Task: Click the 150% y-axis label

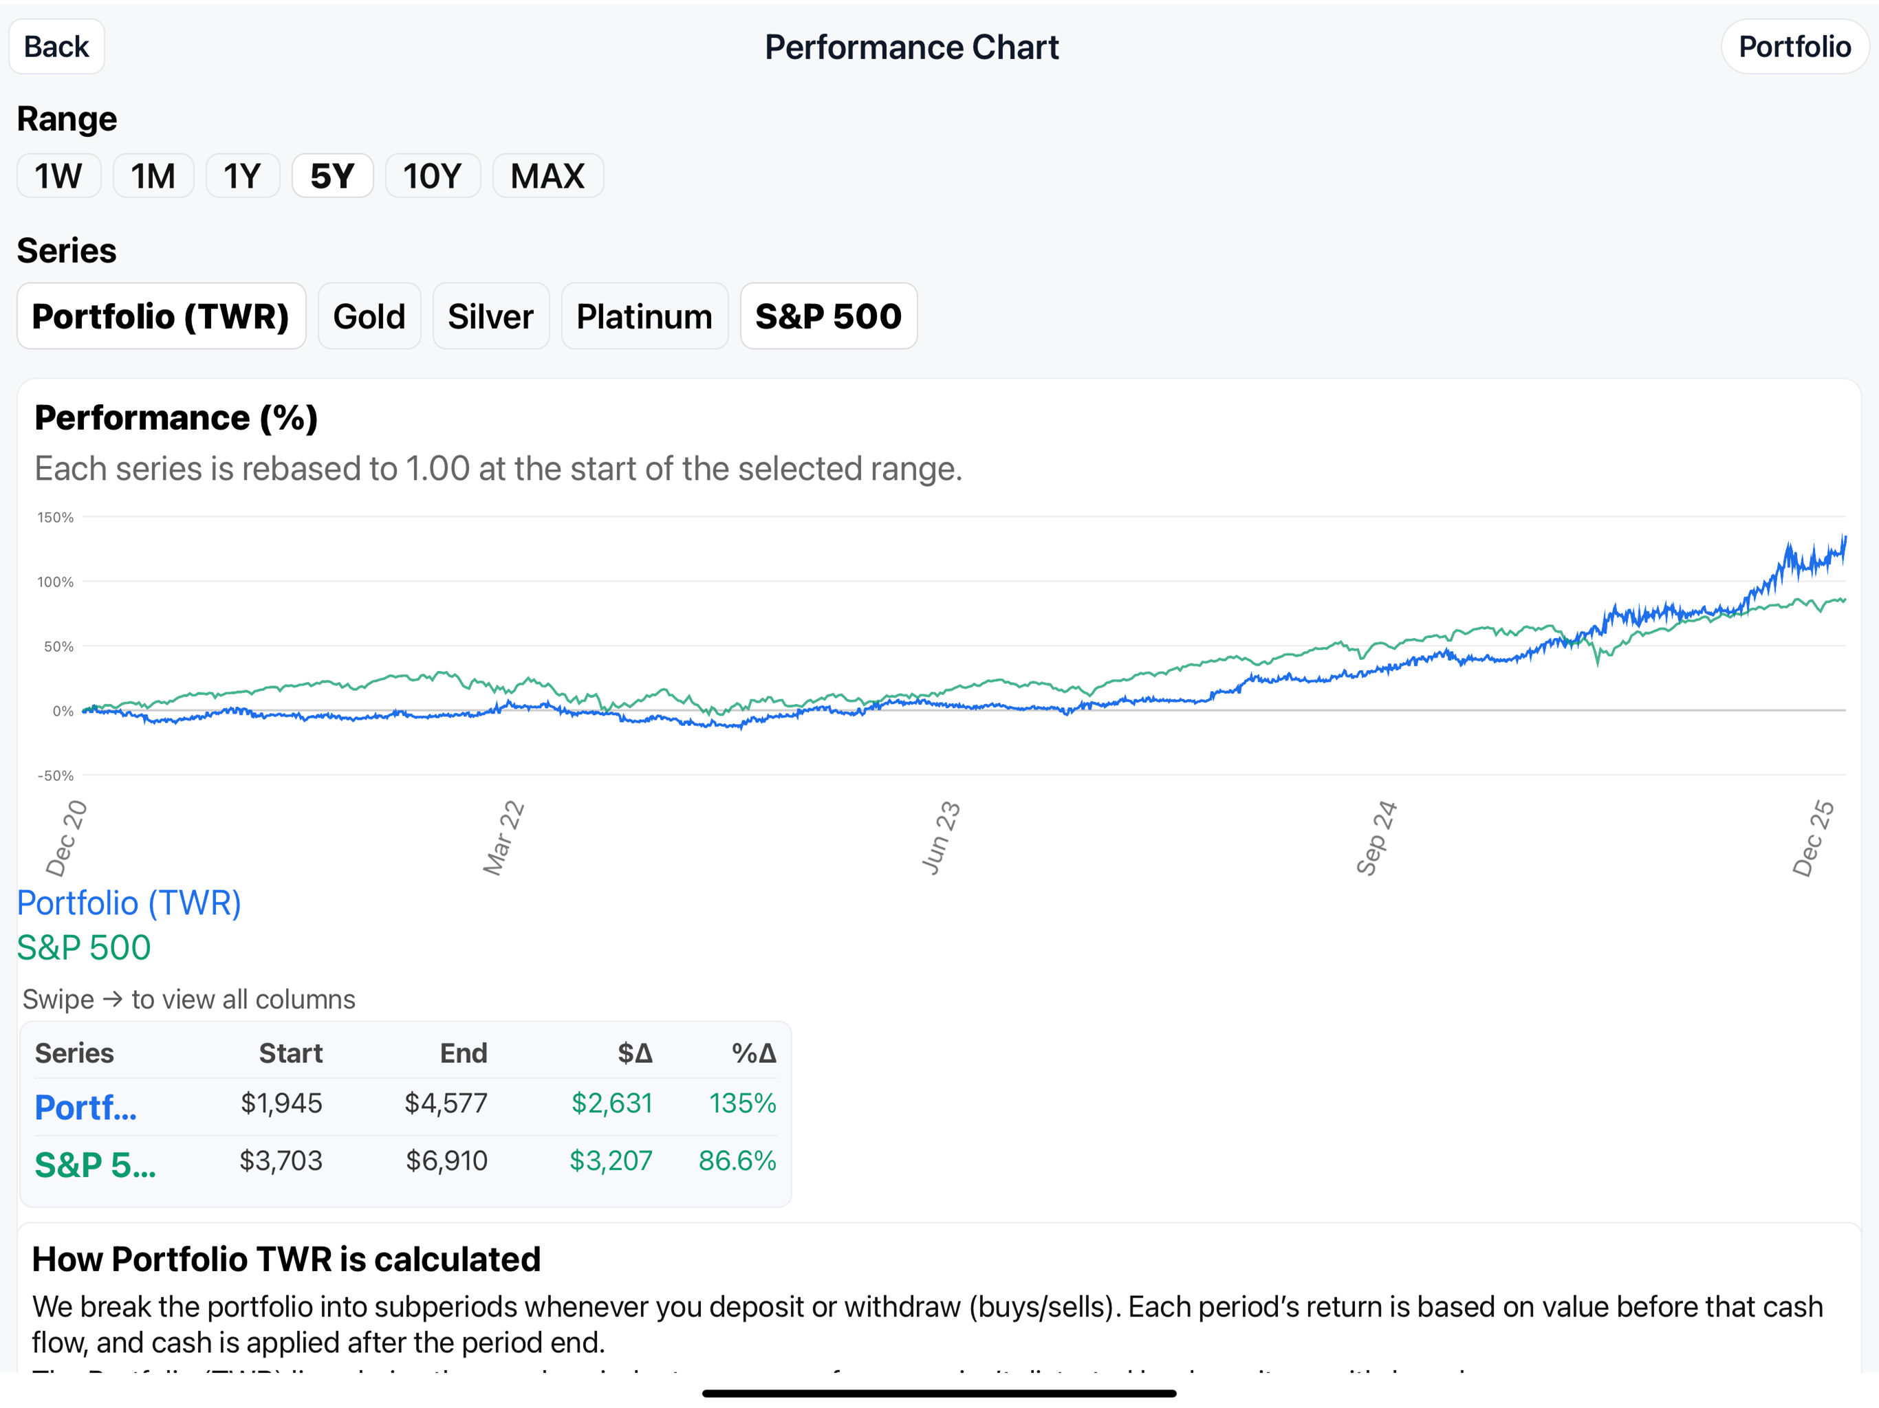Action: click(55, 517)
